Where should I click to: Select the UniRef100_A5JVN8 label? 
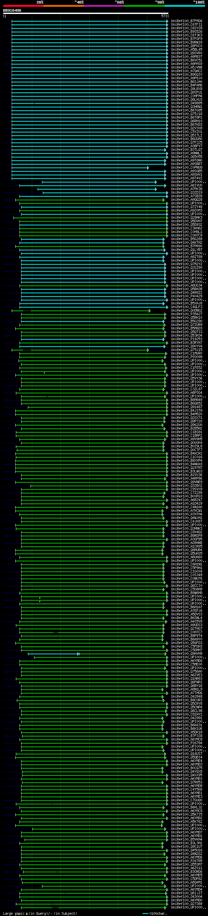[x=186, y=67]
